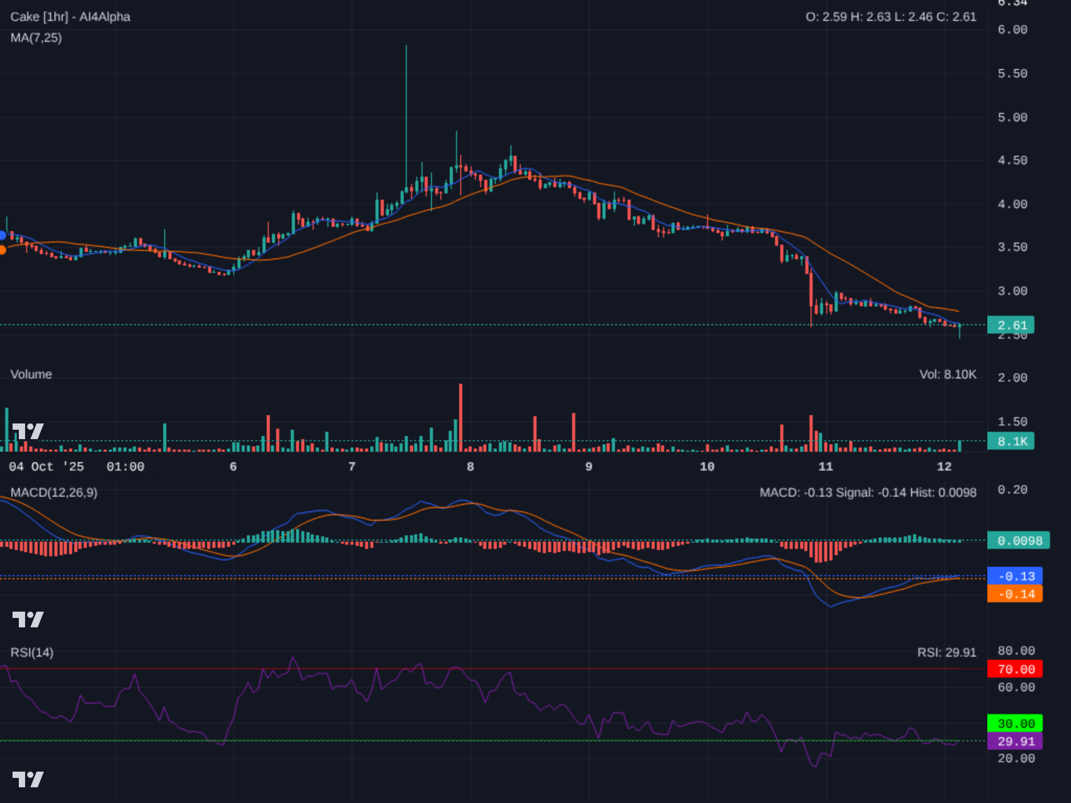Viewport: 1071px width, 803px height.
Task: Click the bright green 30.00 oversold tag
Action: pyautogui.click(x=1015, y=724)
